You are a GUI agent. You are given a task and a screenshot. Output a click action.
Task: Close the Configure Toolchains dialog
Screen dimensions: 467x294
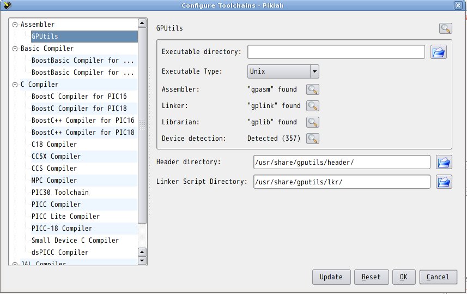point(458,5)
